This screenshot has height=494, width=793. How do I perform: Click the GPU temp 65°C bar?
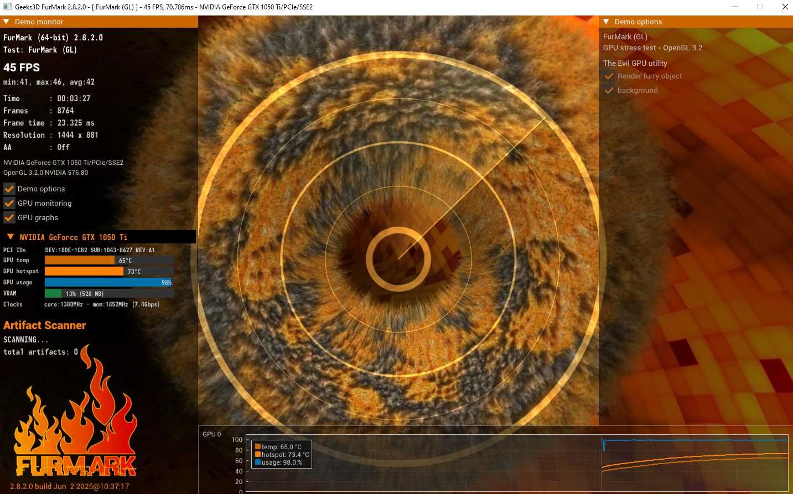[x=109, y=260]
